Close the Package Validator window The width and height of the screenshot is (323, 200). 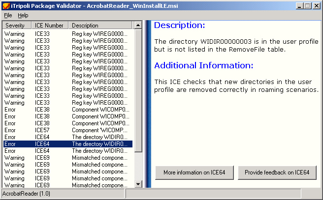point(317,6)
